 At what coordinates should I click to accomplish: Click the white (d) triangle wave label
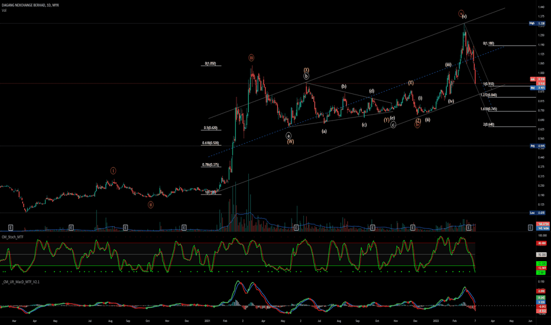pos(371,91)
